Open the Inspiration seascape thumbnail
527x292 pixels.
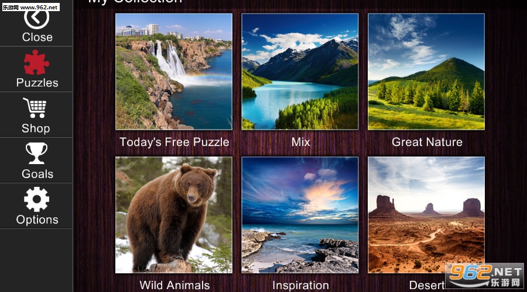click(x=300, y=215)
